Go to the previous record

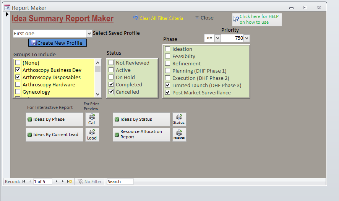(x=30, y=182)
